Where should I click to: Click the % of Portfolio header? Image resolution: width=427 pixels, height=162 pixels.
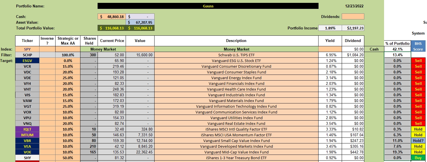(x=398, y=43)
